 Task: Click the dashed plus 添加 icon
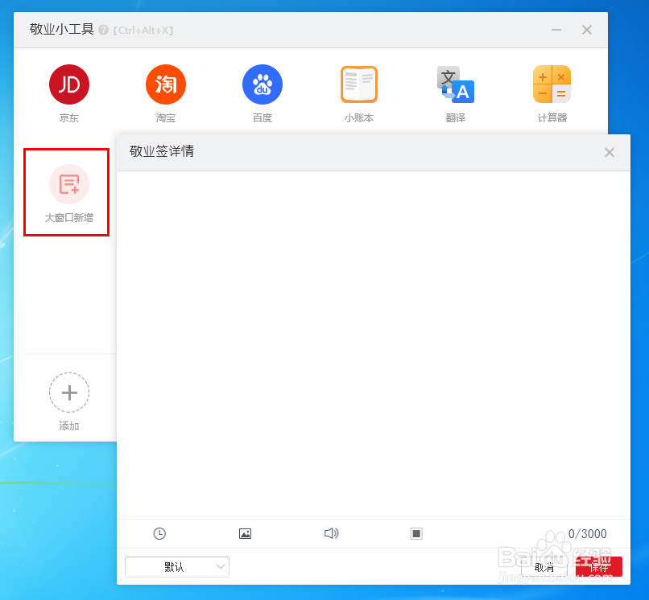pos(69,392)
